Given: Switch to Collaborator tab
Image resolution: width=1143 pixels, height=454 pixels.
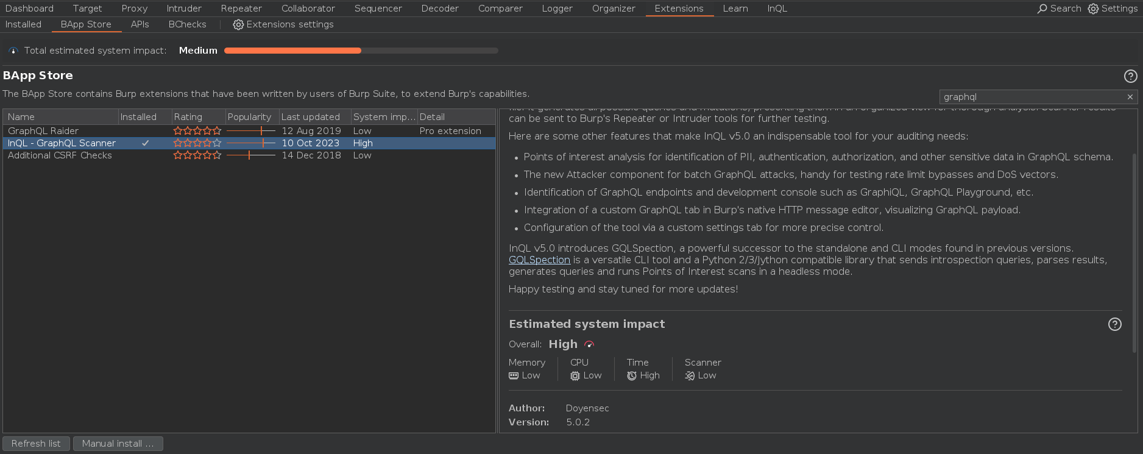Looking at the screenshot, I should tap(308, 9).
